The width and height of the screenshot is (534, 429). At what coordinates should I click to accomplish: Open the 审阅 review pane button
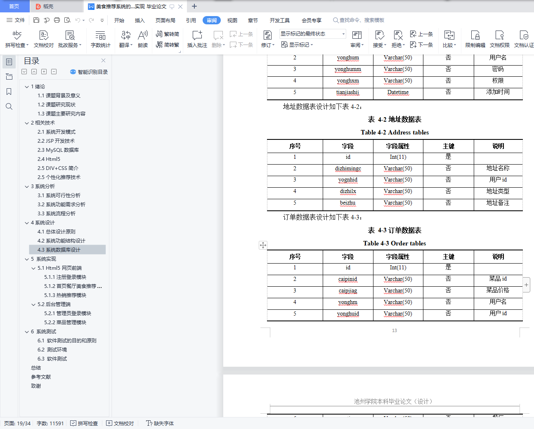pyautogui.click(x=357, y=39)
